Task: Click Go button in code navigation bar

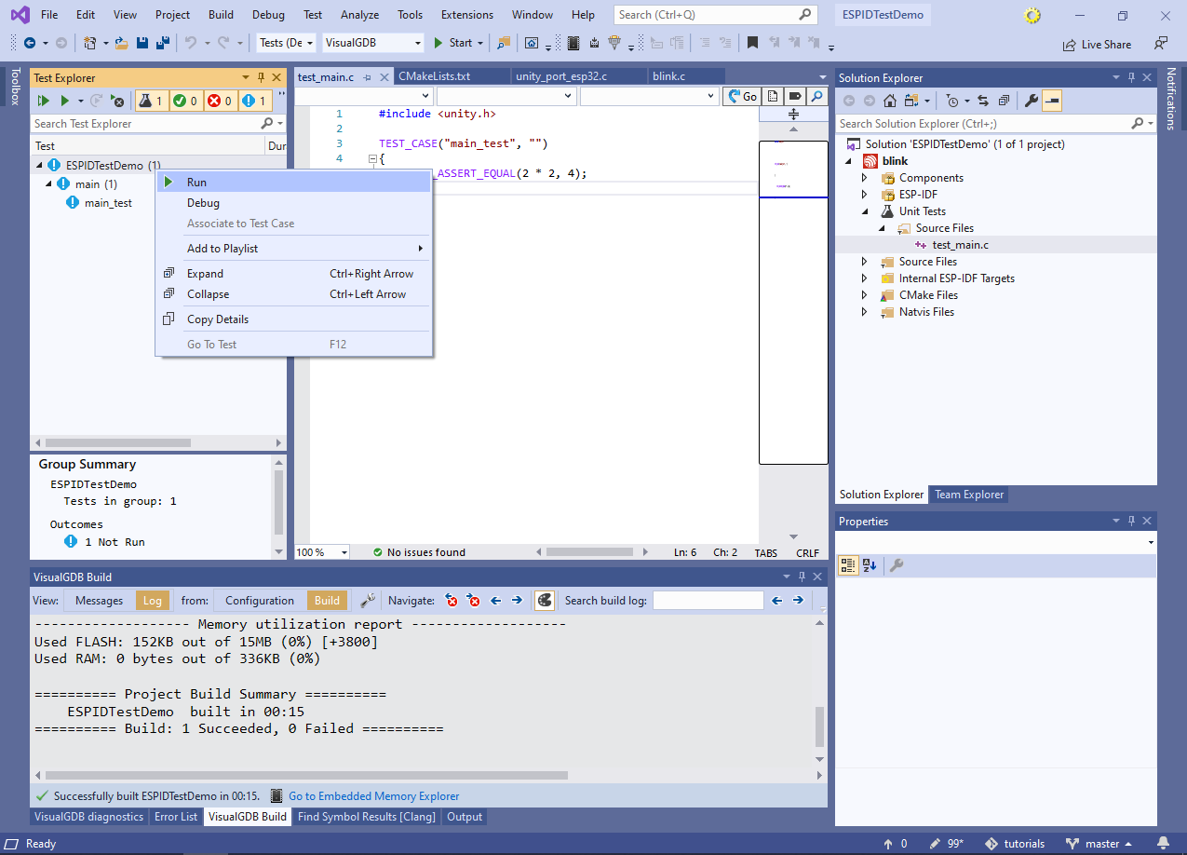Action: (743, 96)
